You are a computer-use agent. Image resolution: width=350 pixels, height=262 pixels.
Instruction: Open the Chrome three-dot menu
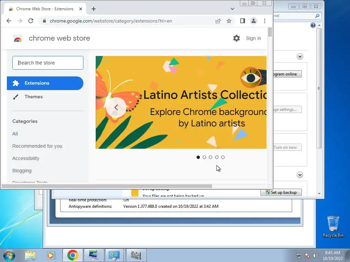point(265,21)
